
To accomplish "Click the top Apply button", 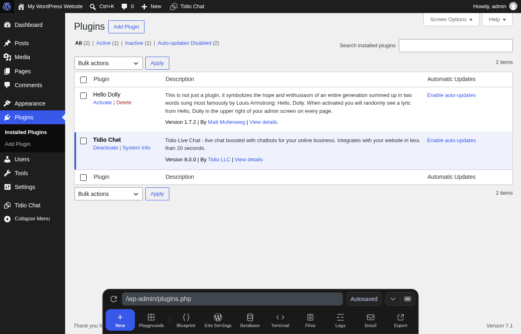I will tap(157, 63).
